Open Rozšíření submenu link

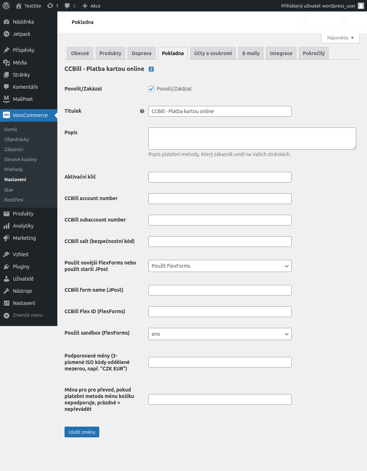tap(14, 200)
